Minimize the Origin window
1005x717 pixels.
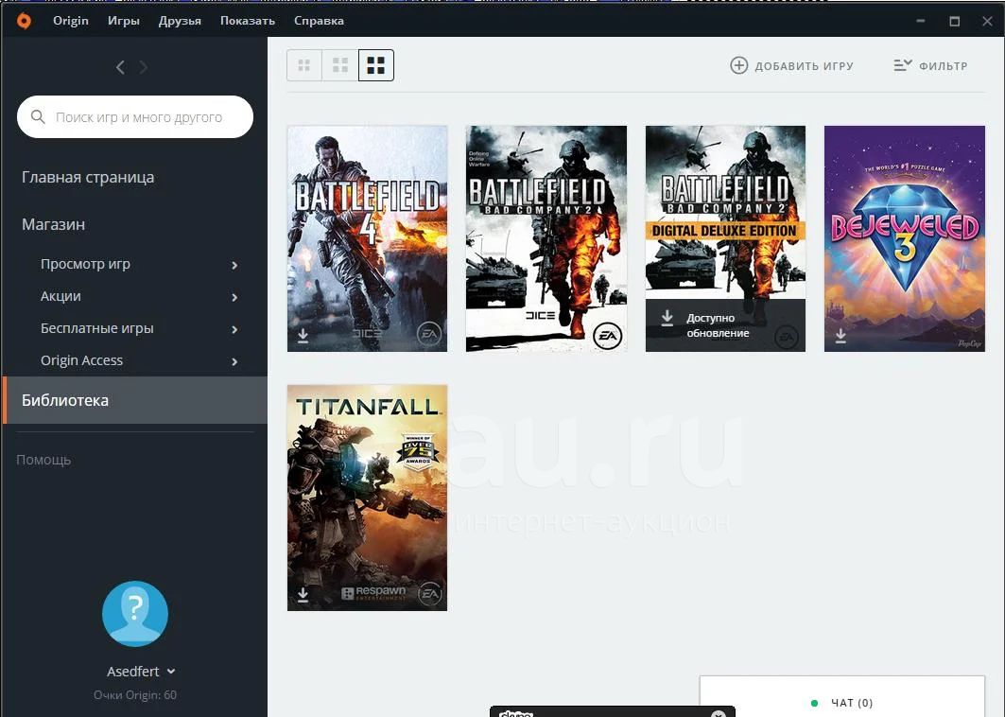click(921, 21)
